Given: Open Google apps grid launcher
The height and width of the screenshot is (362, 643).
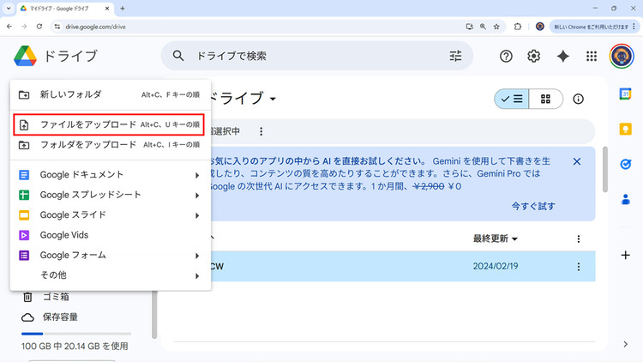Looking at the screenshot, I should click(591, 56).
